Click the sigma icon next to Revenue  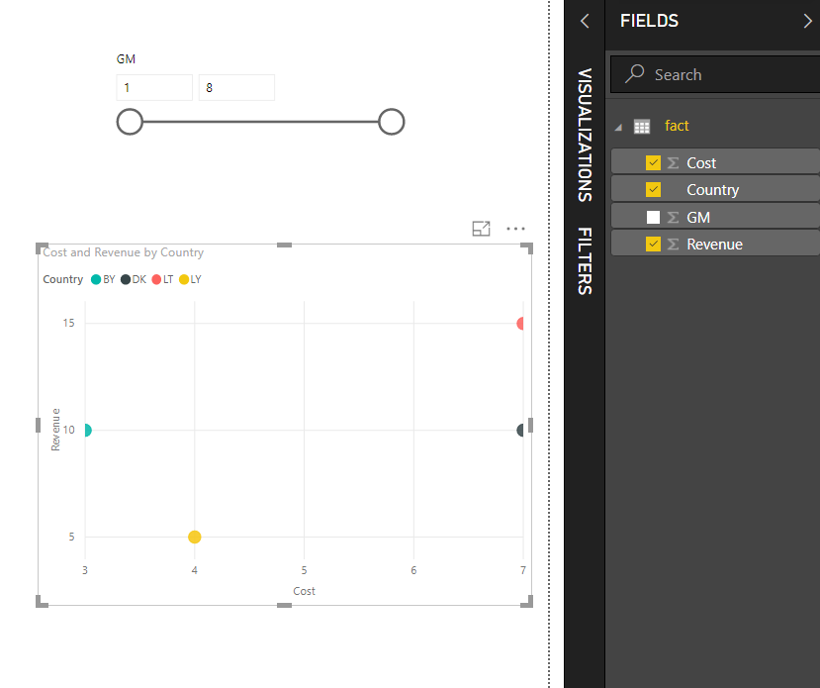(x=673, y=245)
